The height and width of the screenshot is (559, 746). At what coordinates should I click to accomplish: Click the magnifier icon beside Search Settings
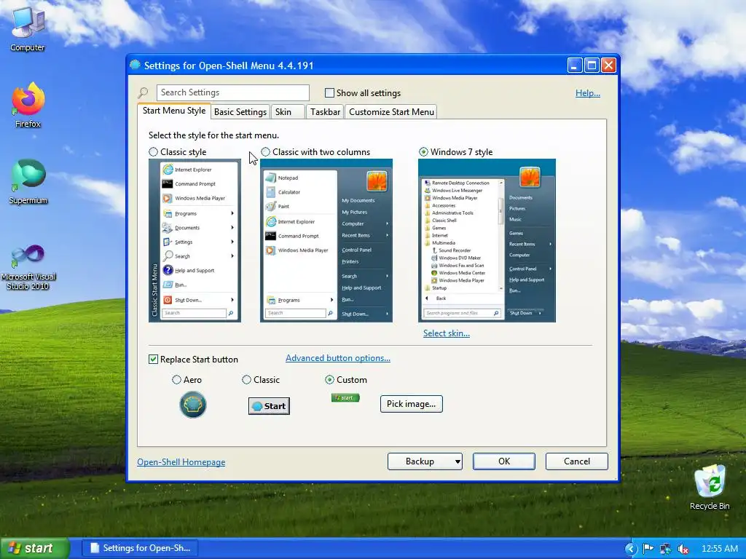(143, 92)
